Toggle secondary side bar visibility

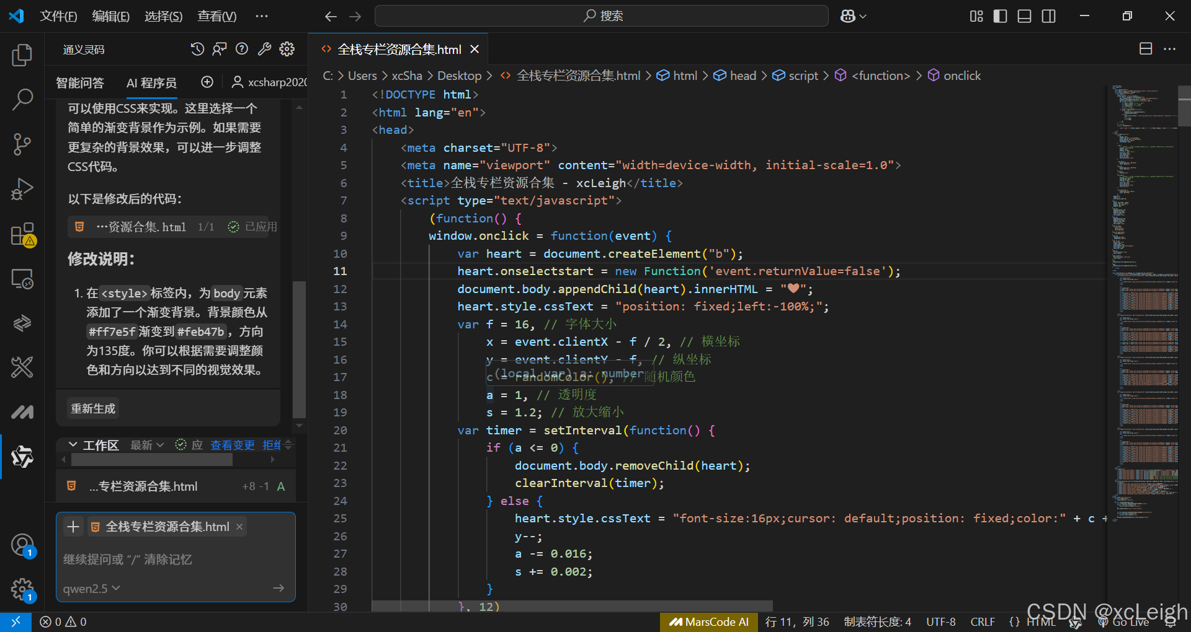pyautogui.click(x=1048, y=16)
